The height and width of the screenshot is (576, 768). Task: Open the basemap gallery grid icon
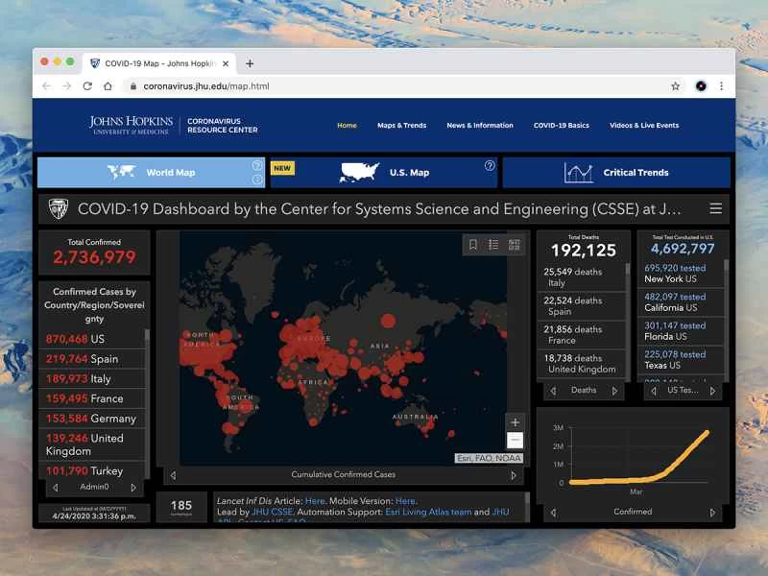[514, 245]
